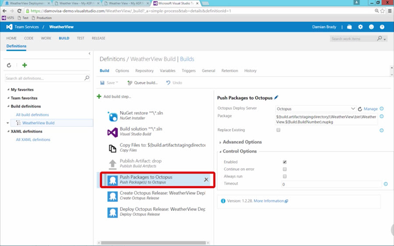Click the browser back arrow
Image resolution: width=394 pixels, height=246 pixels.
pos(4,11)
